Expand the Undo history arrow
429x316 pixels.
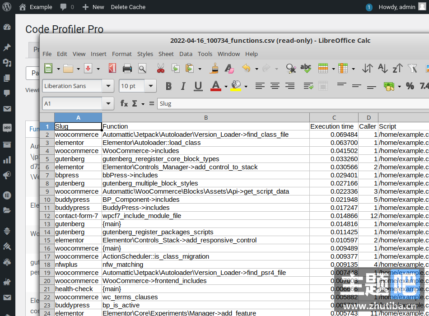coord(256,69)
